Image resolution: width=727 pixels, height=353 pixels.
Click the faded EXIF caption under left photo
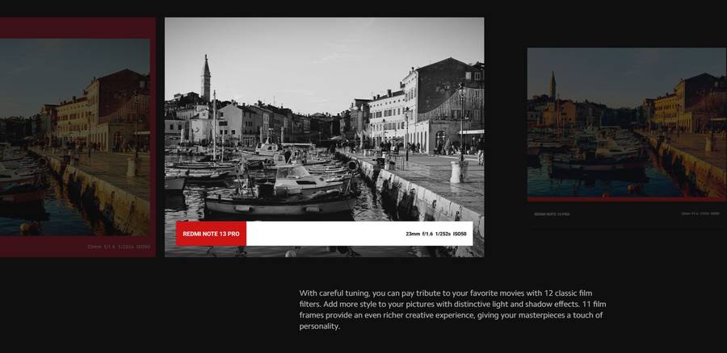pyautogui.click(x=118, y=247)
